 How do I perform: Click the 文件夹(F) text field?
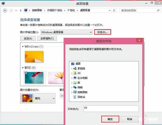pyautogui.click(x=111, y=109)
